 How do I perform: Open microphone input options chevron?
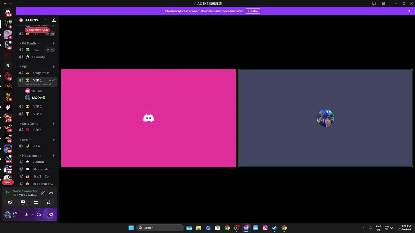pos(31,215)
